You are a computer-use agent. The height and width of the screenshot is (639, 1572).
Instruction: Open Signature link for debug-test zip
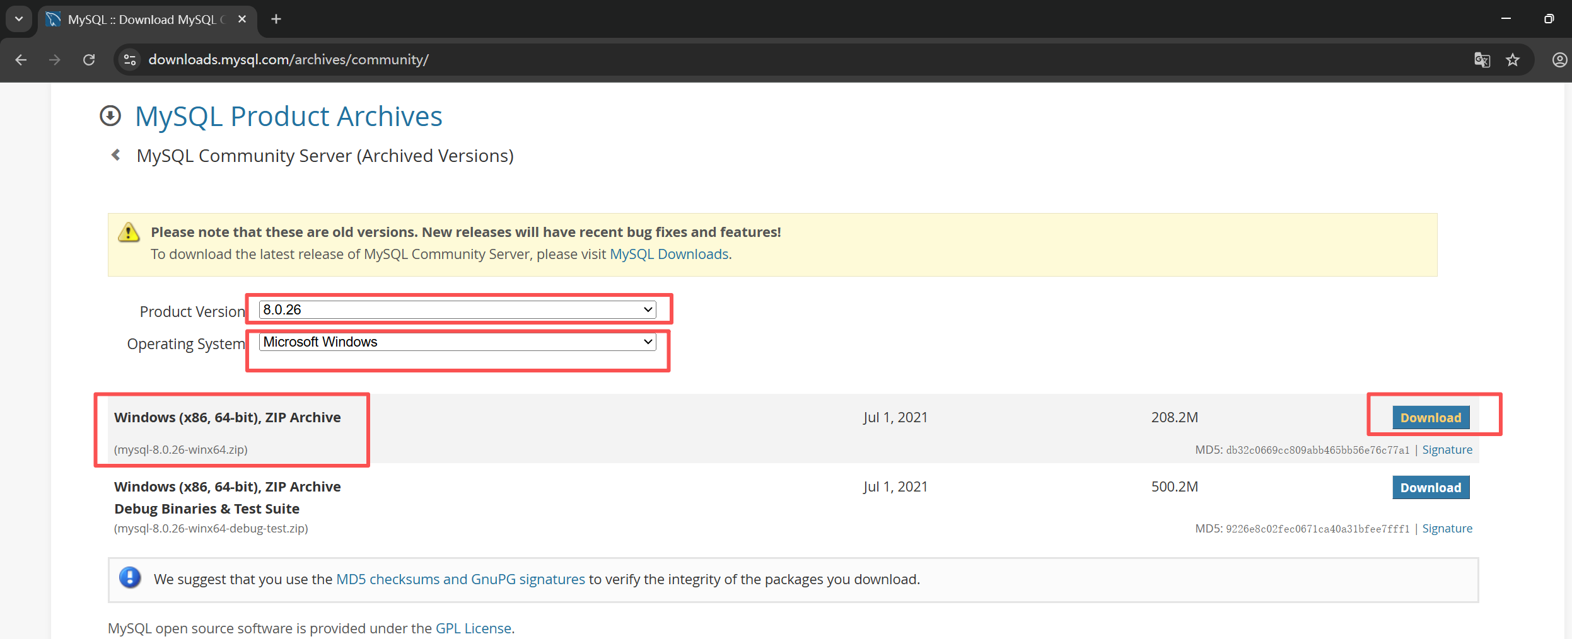(1447, 529)
